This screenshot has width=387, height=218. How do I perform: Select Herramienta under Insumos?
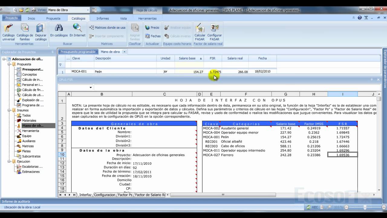[31, 131]
